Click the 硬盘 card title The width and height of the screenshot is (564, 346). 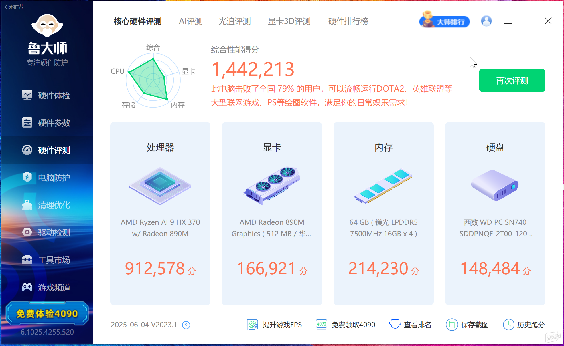point(495,147)
